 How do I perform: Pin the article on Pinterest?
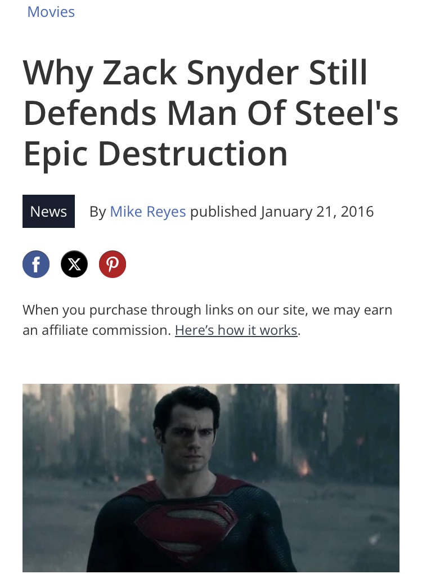pos(113,264)
